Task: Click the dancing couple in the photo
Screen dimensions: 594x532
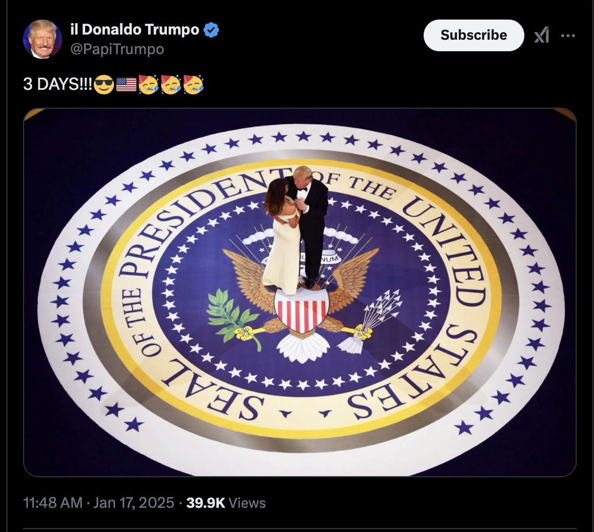Action: coord(296,230)
